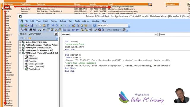Viewport: 190px width, 107px height.
Task: Open the Project Explorer toolbar icon
Action: tap(78, 26)
